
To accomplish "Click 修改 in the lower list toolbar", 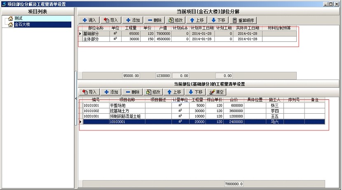I will (154, 92).
